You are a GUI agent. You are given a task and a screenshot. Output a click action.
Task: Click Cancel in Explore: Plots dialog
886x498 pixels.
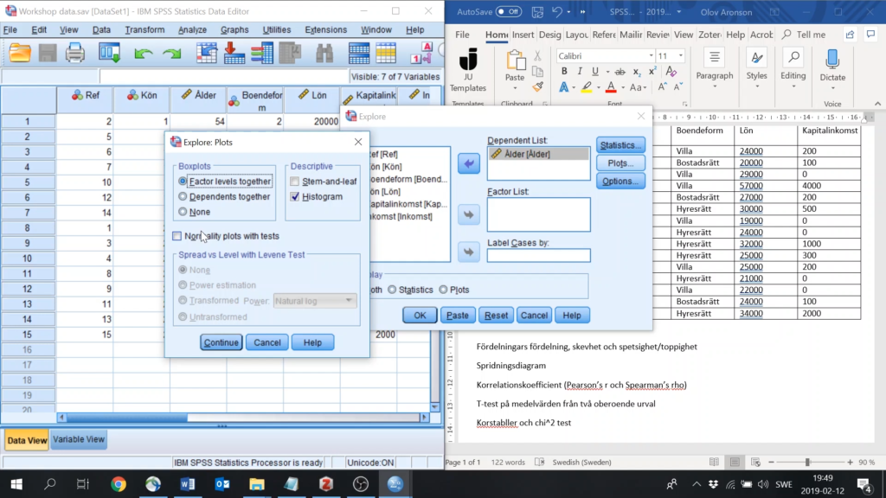pyautogui.click(x=266, y=342)
